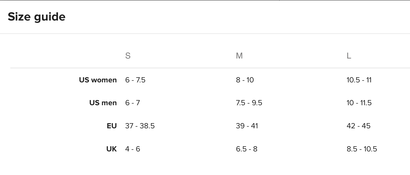Click the US men row label

pos(103,103)
